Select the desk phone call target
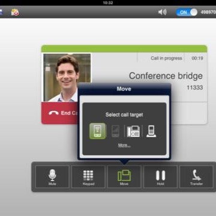The height and width of the screenshot is (216, 216). click(x=133, y=131)
